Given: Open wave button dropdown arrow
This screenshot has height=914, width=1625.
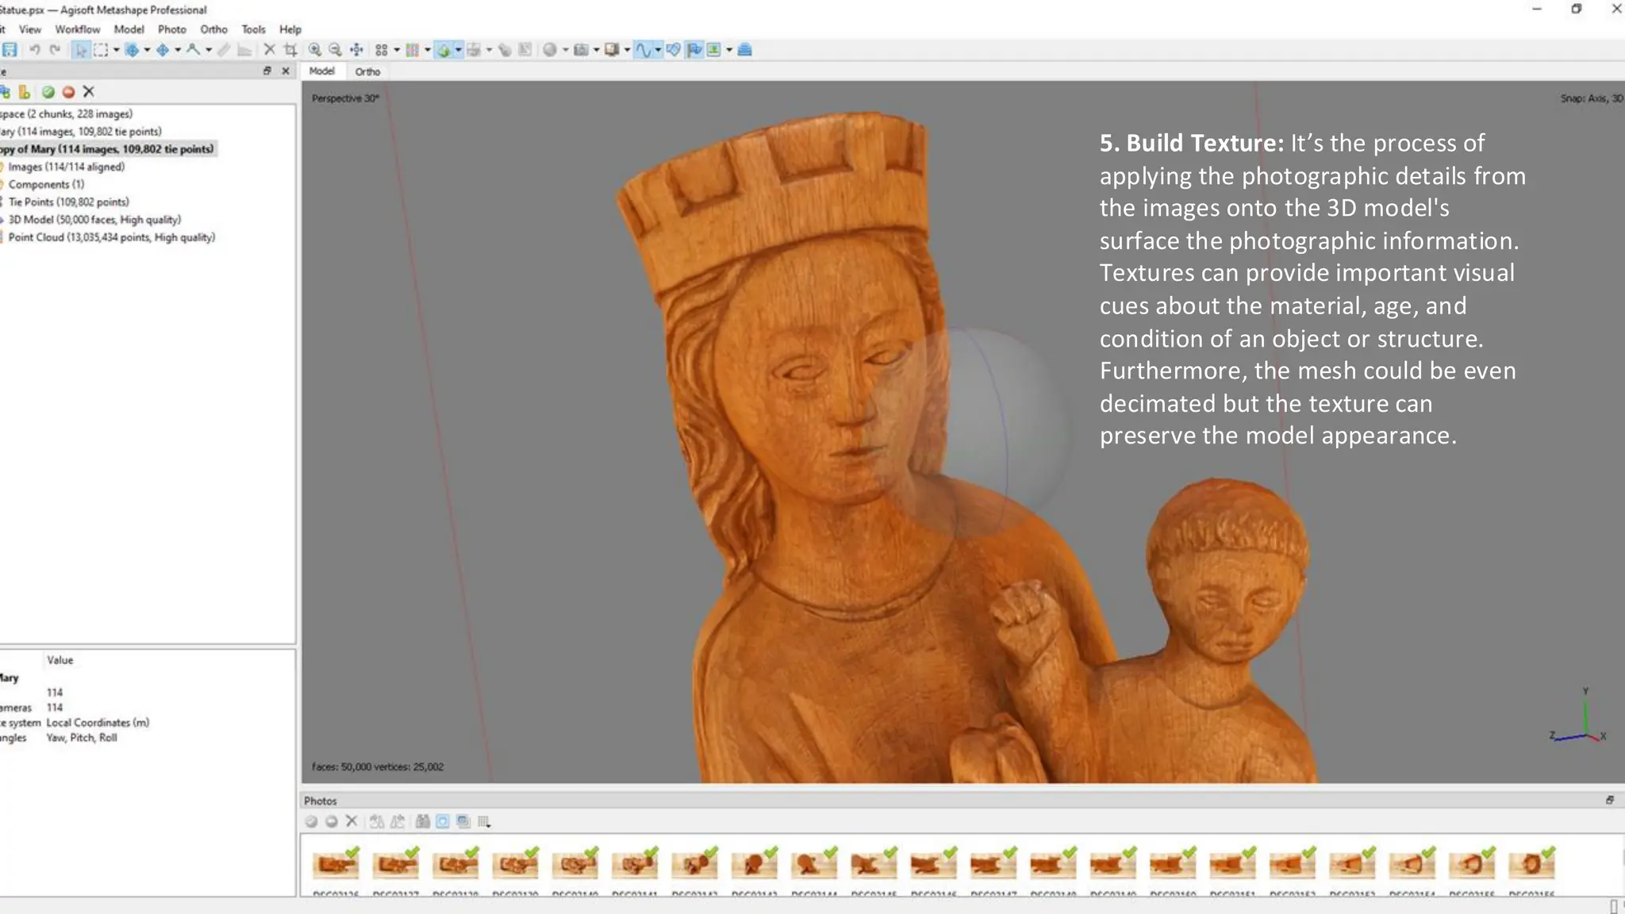Looking at the screenshot, I should pyautogui.click(x=658, y=50).
